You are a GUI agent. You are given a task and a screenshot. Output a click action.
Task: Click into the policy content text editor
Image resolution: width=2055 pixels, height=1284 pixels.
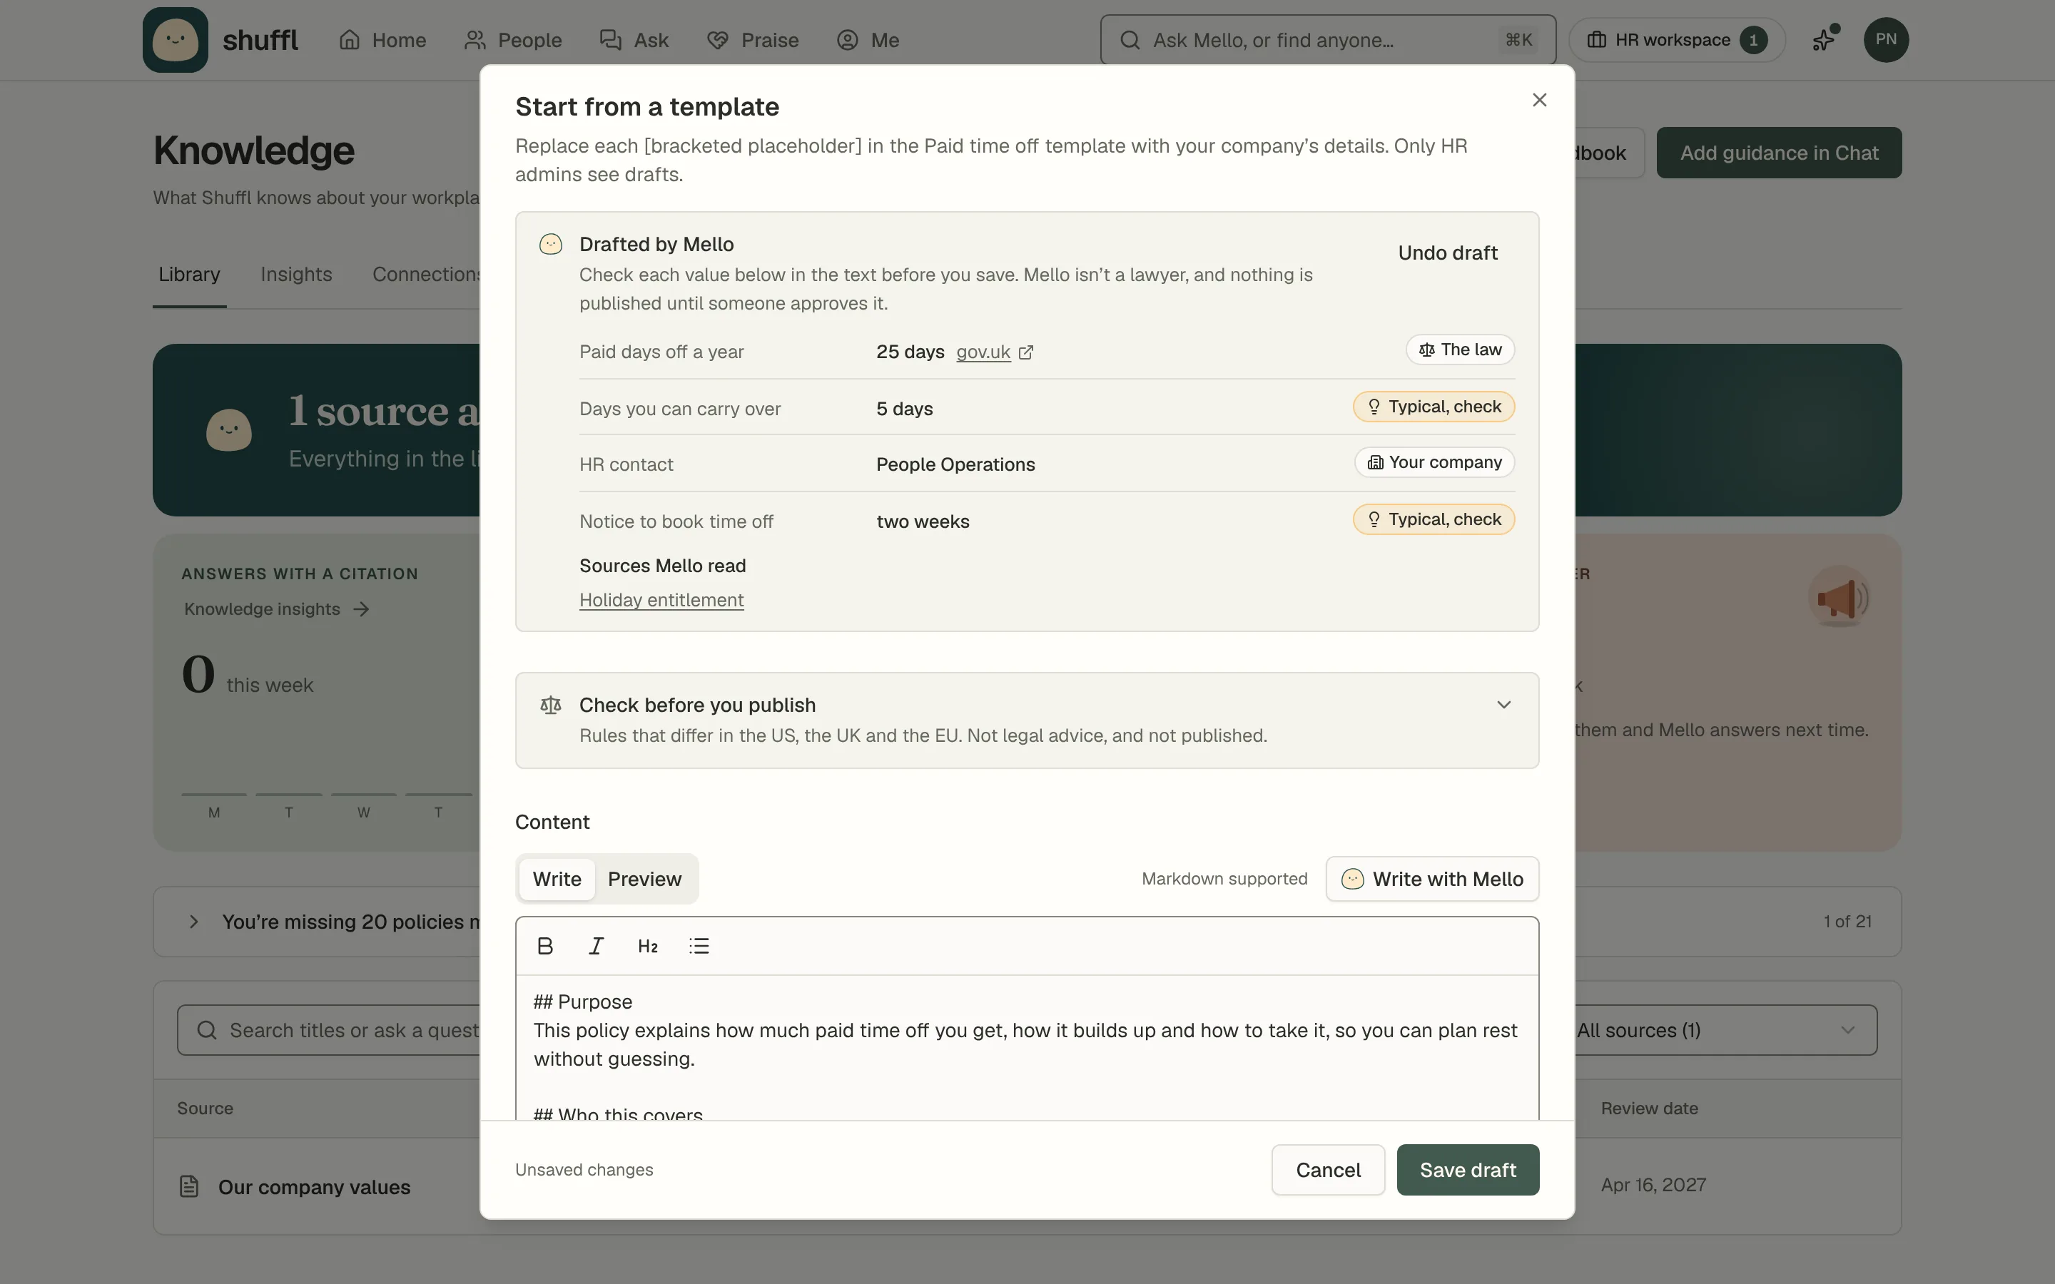pos(1027,1048)
